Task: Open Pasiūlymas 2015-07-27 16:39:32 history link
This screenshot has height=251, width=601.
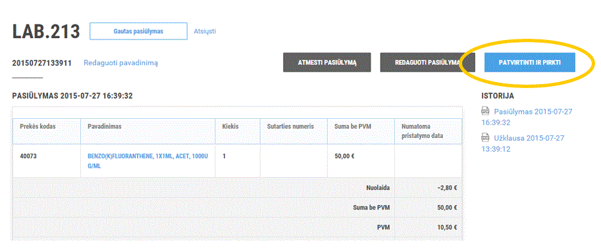Action: (527, 117)
